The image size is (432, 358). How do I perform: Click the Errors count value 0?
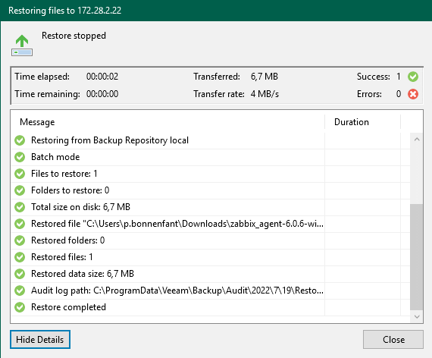pos(399,94)
